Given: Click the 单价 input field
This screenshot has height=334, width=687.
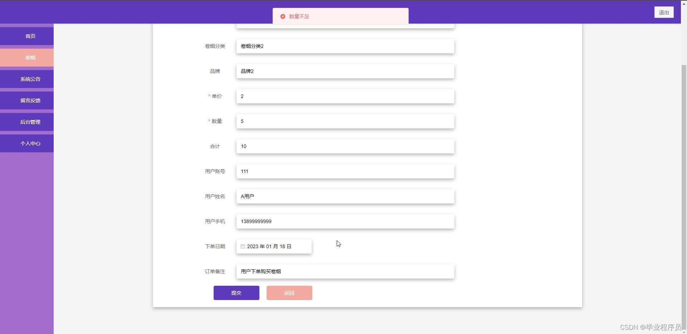Looking at the screenshot, I should pyautogui.click(x=345, y=96).
